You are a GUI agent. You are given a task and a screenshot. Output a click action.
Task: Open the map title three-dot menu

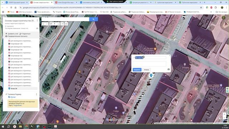tap(37, 21)
